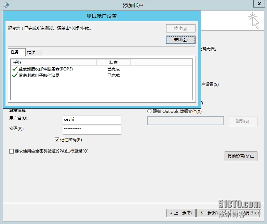The height and width of the screenshot is (224, 267).
Task: Select the 任务 tab
Action: pos(15,52)
